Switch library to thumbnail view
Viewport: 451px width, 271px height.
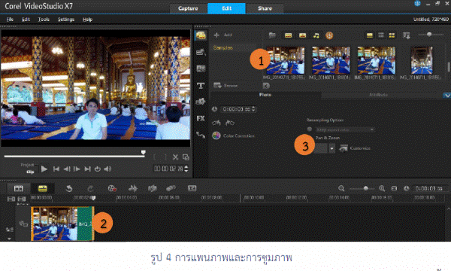click(392, 35)
